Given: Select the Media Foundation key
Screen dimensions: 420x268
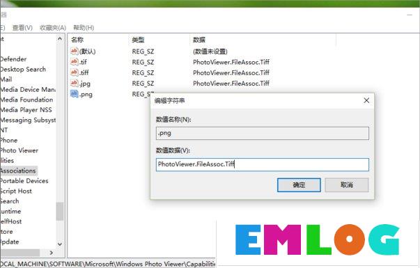Looking at the screenshot, I should [26, 100].
